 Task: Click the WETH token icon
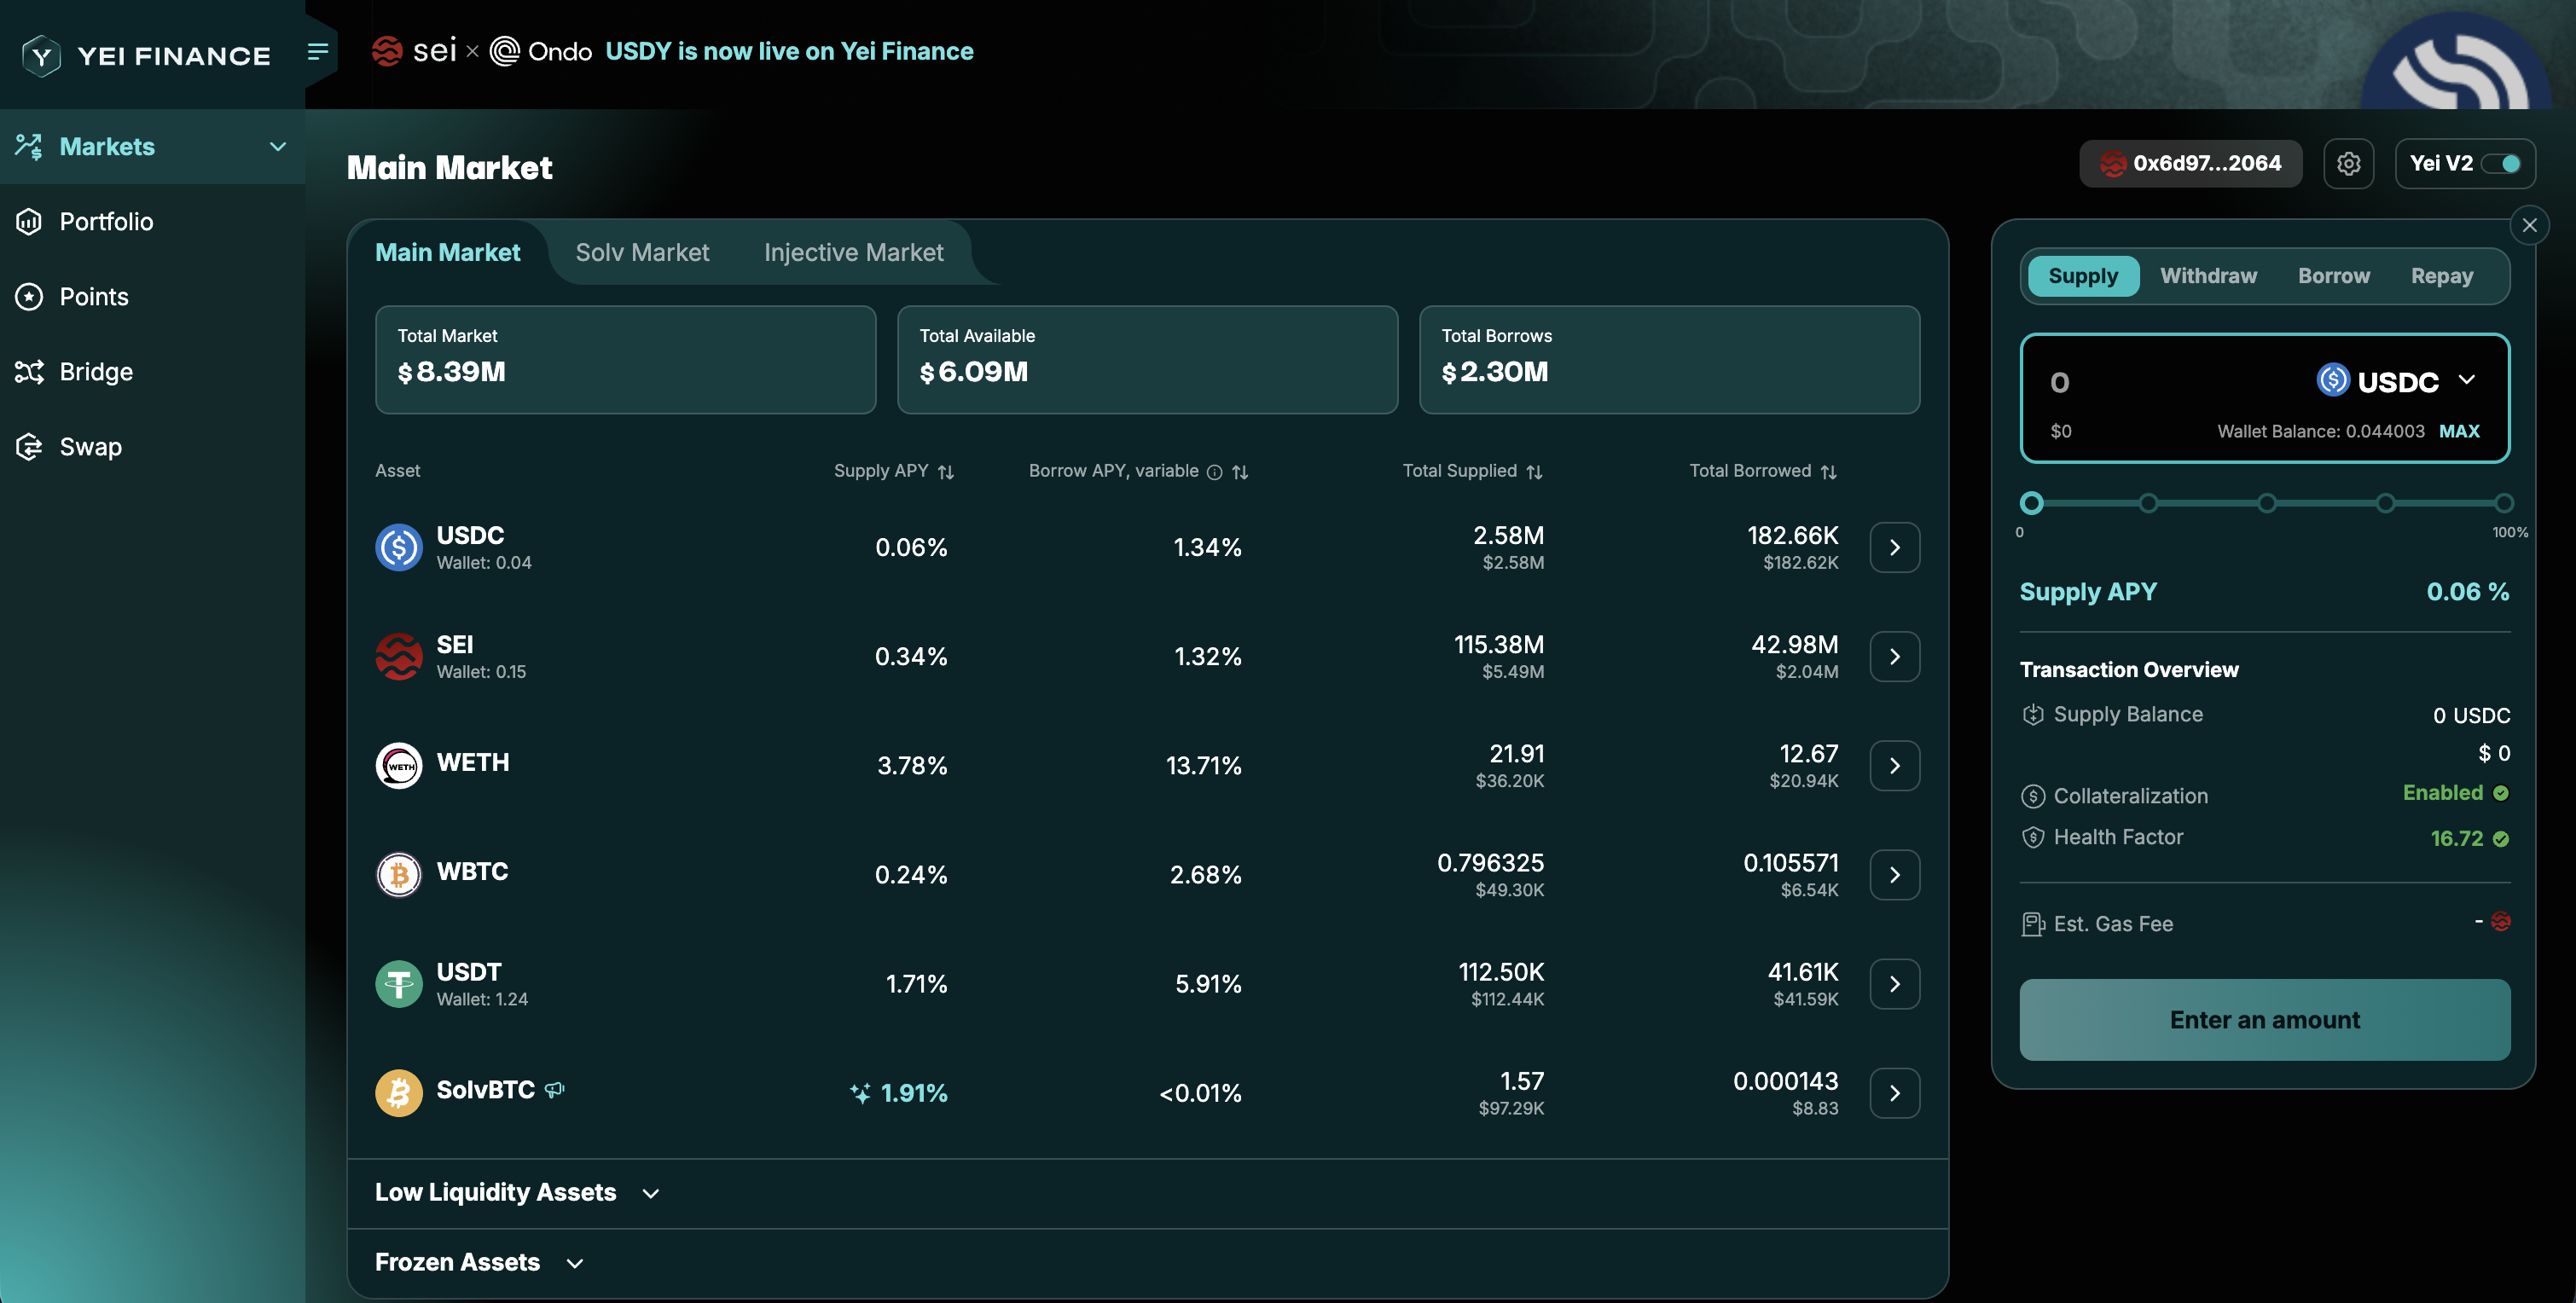pos(399,766)
